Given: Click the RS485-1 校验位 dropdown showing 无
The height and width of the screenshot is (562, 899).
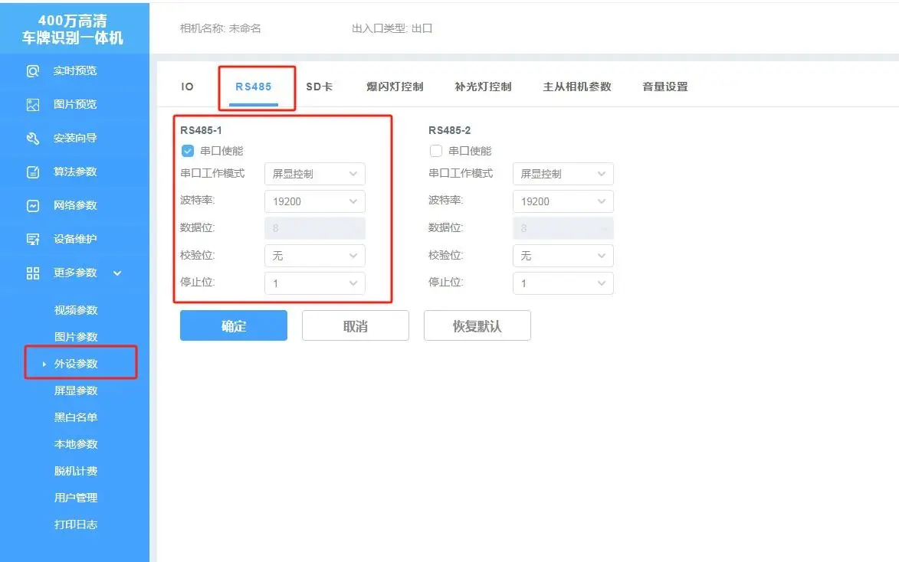Looking at the screenshot, I should pyautogui.click(x=314, y=255).
